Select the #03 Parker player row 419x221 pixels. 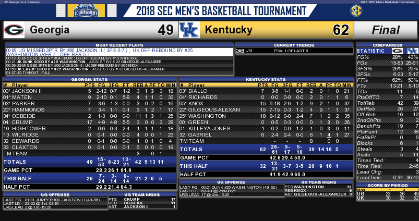click(90, 103)
